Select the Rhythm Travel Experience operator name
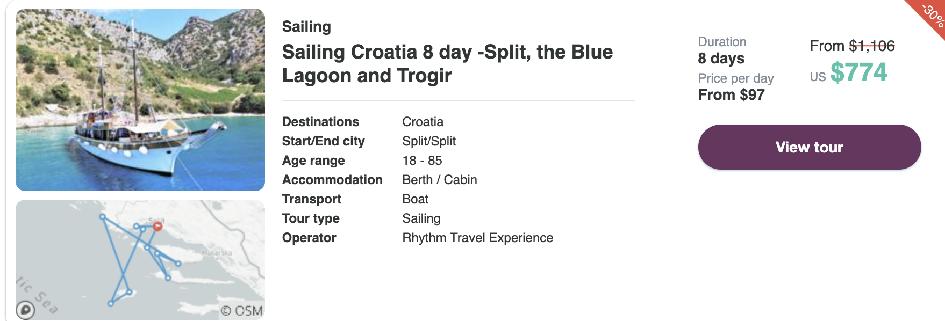This screenshot has height=321, width=945. click(477, 238)
